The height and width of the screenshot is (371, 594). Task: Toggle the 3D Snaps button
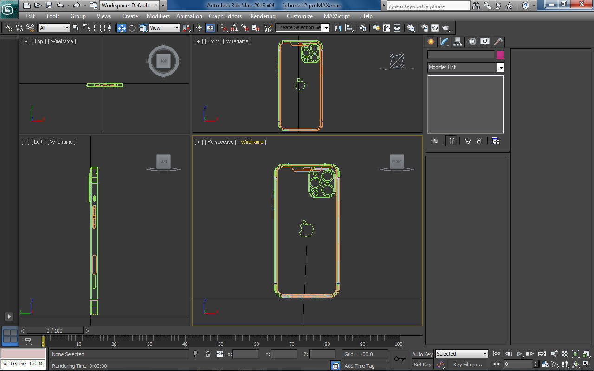pyautogui.click(x=224, y=28)
